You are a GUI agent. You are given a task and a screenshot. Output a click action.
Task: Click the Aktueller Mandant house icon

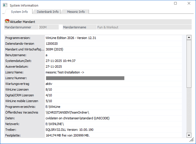coord(7,22)
